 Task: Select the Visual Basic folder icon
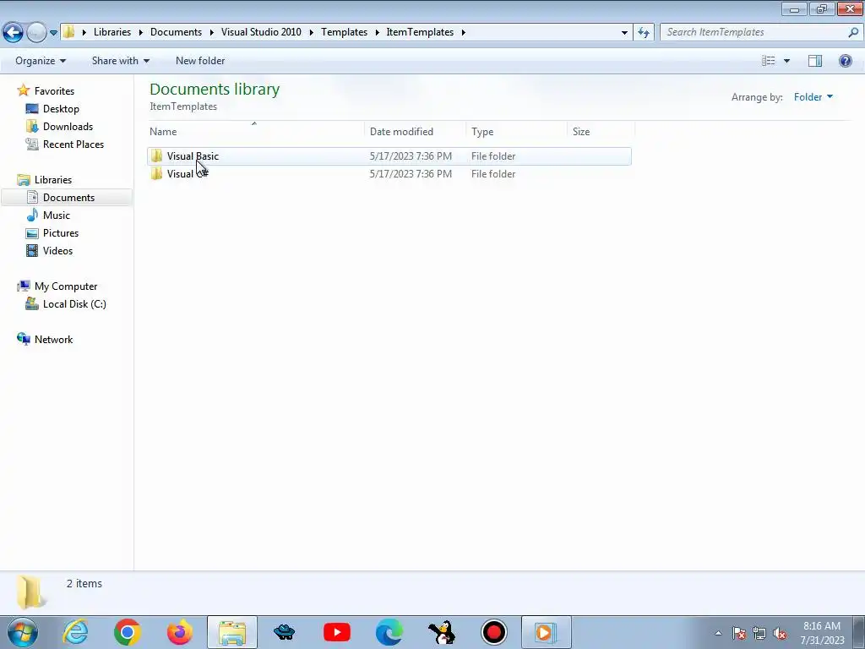[156, 156]
